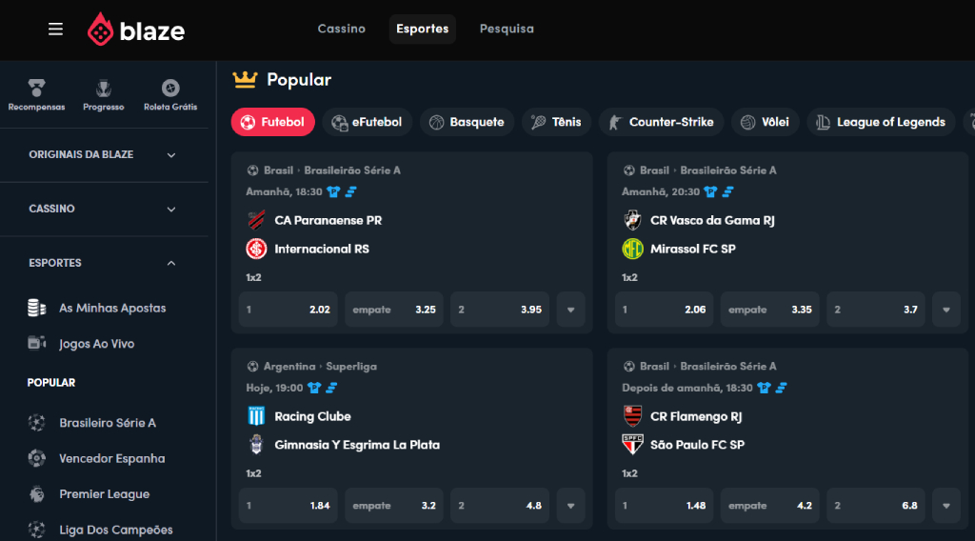Open Brasileiro Série A sidebar link
Image resolution: width=975 pixels, height=541 pixels.
(x=108, y=423)
